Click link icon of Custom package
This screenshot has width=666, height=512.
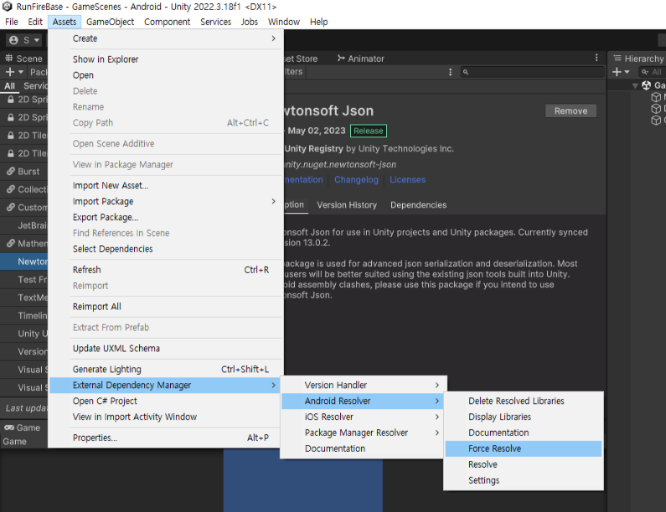click(11, 207)
